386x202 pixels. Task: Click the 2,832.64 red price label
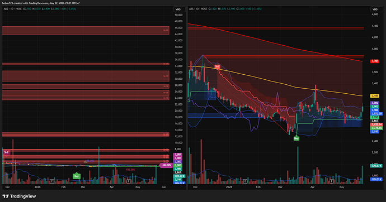(x=376, y=124)
